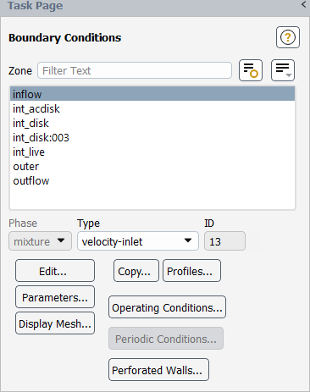This screenshot has height=392, width=310.
Task: Click the zone filter options icon
Action: point(251,70)
